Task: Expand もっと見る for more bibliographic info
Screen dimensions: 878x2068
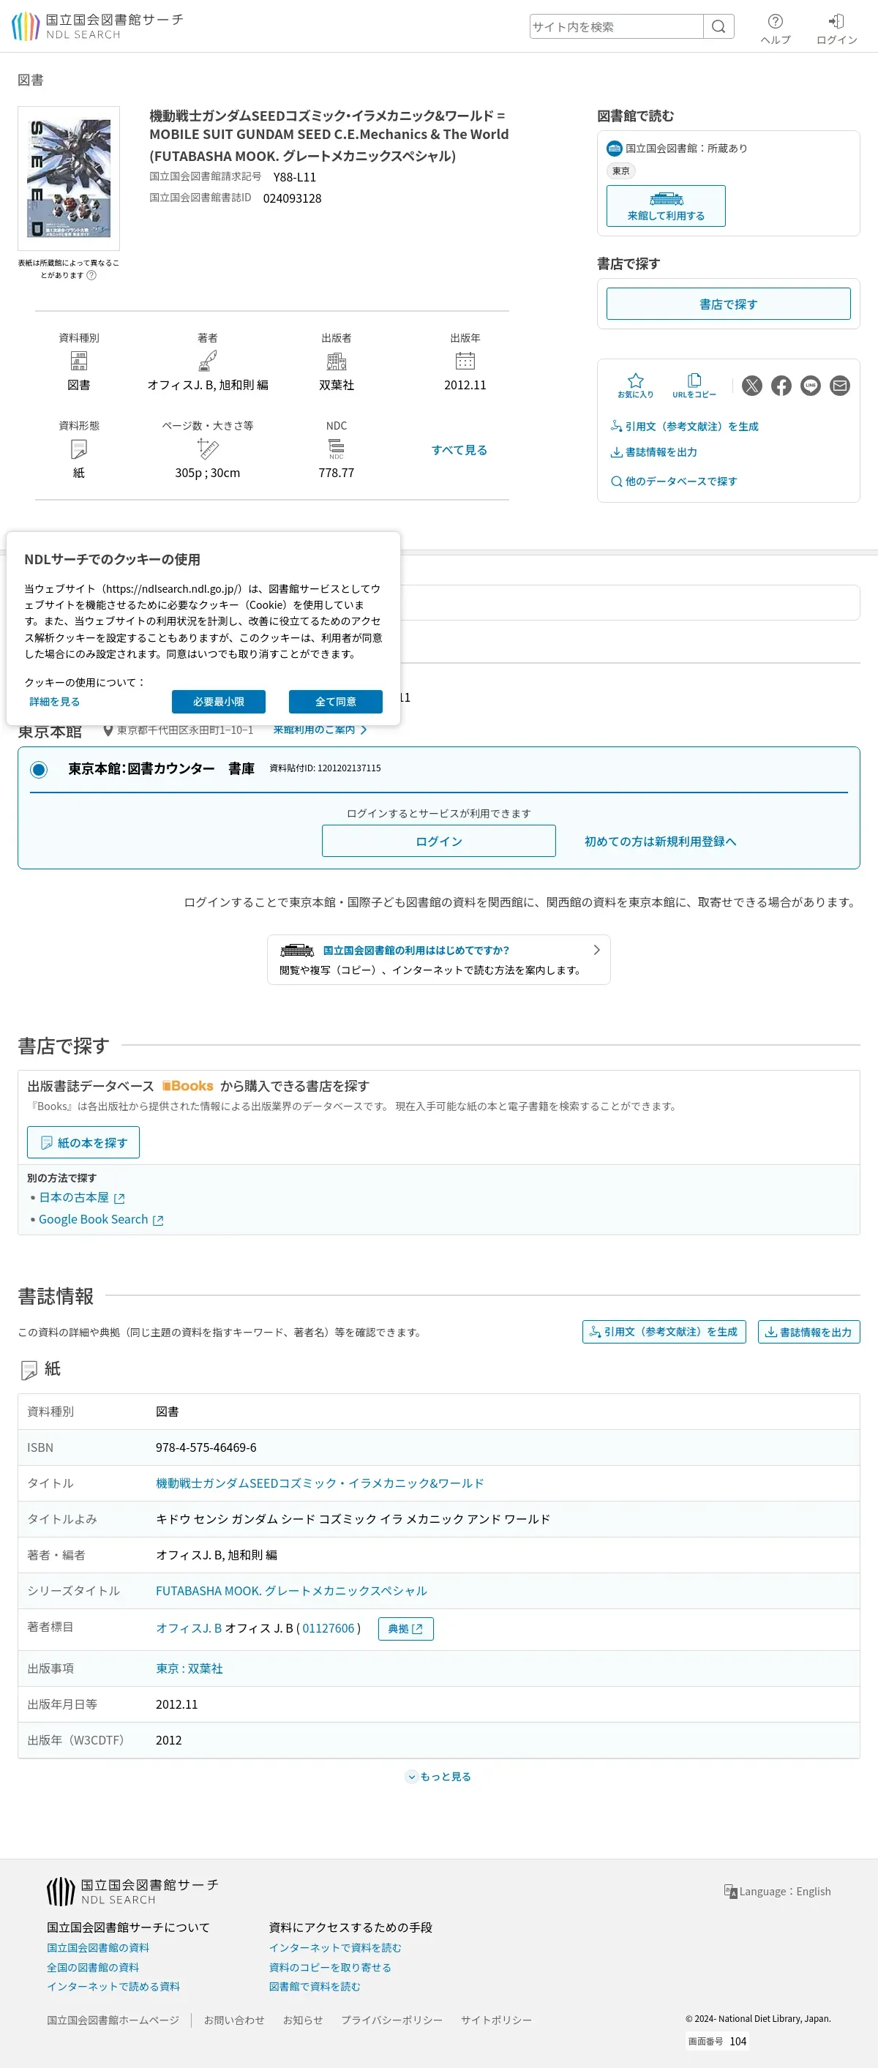Action: (x=439, y=1777)
